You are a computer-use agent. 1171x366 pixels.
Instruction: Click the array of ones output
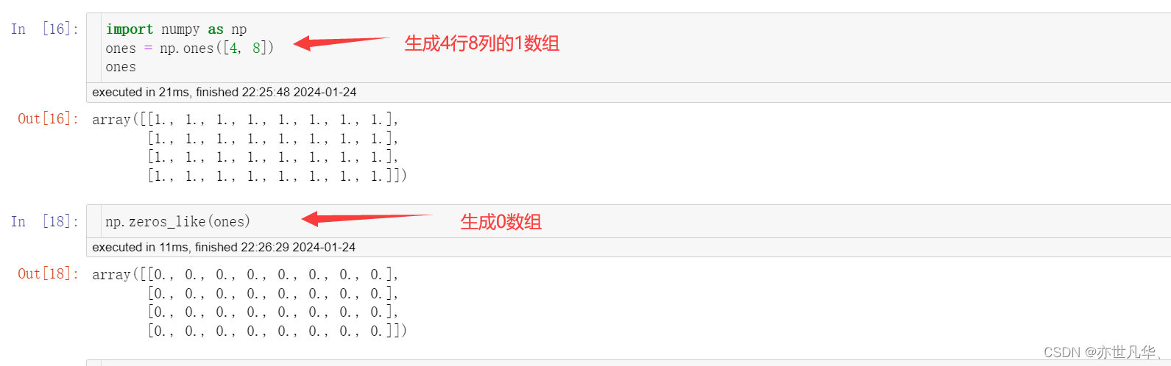coord(250,147)
